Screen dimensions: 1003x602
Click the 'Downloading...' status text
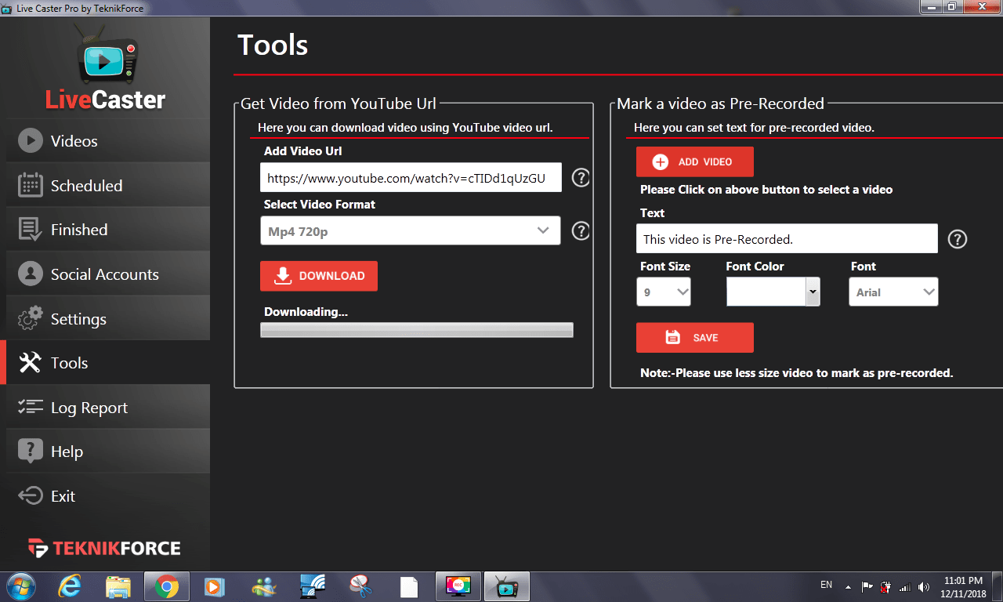point(306,312)
